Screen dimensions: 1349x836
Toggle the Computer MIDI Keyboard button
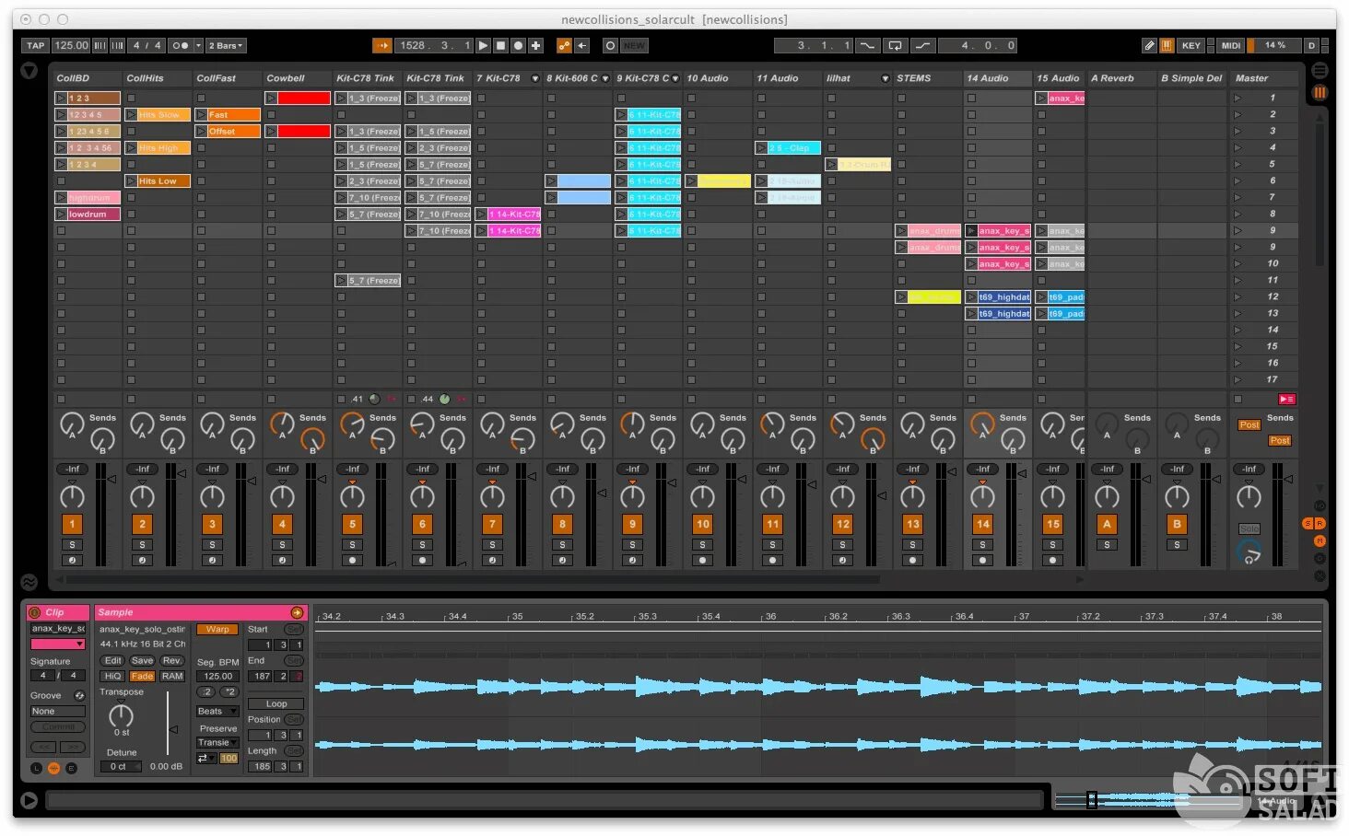(1167, 45)
